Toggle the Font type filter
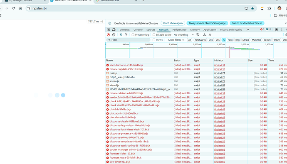This screenshot has width=287, height=164. pos(230,40)
